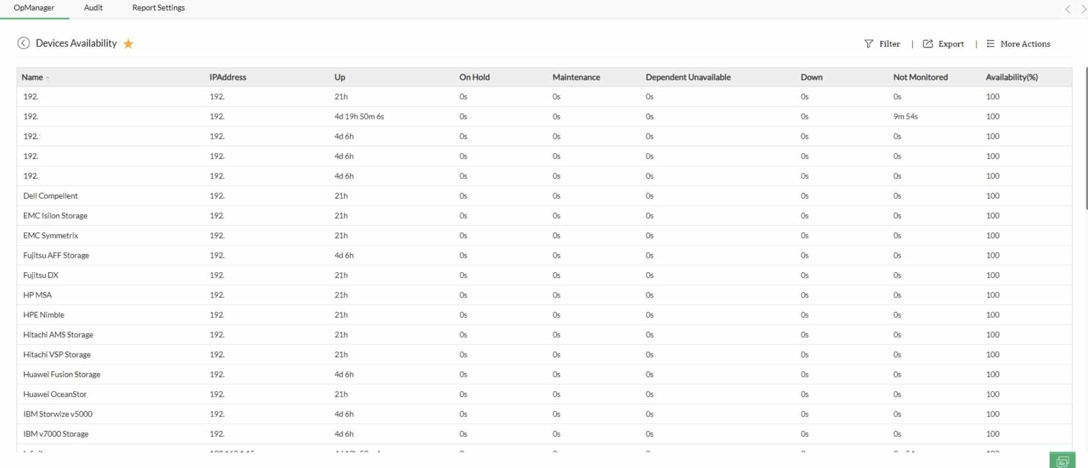Screen dimensions: 1088x468
Task: Switch to the Audit tab
Action: 93,8
